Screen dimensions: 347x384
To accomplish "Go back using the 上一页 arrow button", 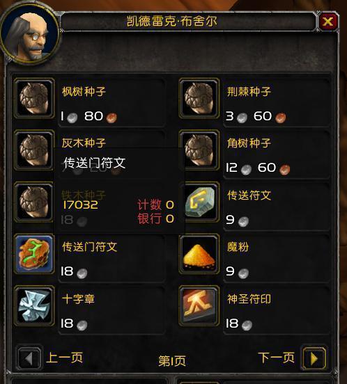I will tap(29, 358).
